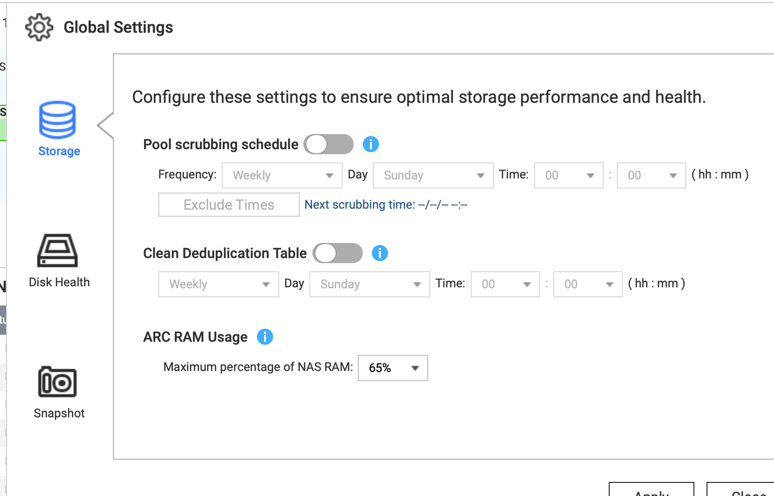Switch to the Snapshot tab label

click(x=59, y=413)
